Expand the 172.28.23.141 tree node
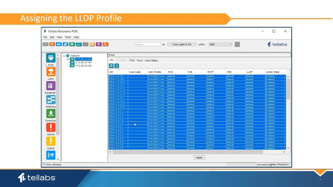 (68, 59)
